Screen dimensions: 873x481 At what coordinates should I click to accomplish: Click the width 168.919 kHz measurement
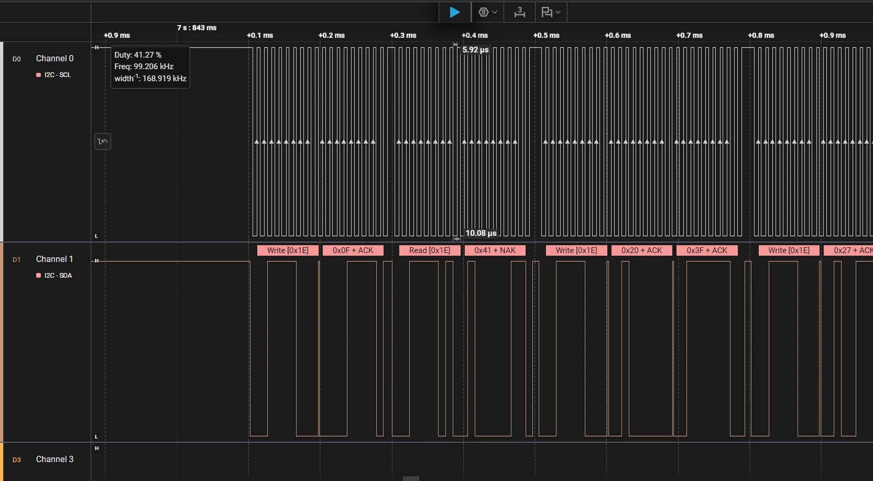(x=150, y=78)
